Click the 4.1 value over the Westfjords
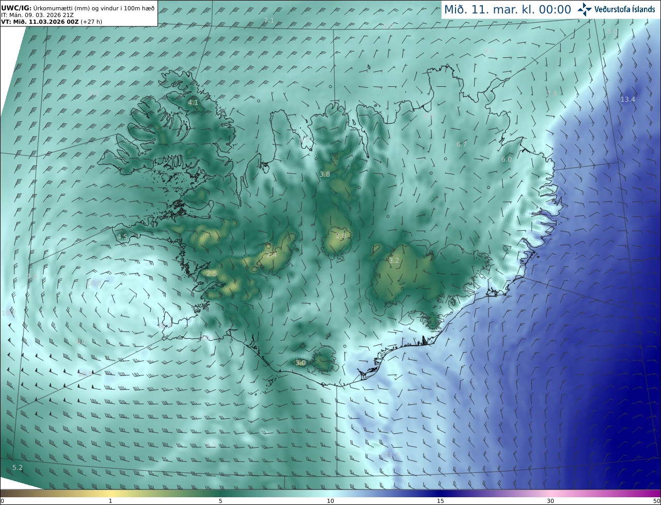Image resolution: width=661 pixels, height=505 pixels. [x=193, y=103]
